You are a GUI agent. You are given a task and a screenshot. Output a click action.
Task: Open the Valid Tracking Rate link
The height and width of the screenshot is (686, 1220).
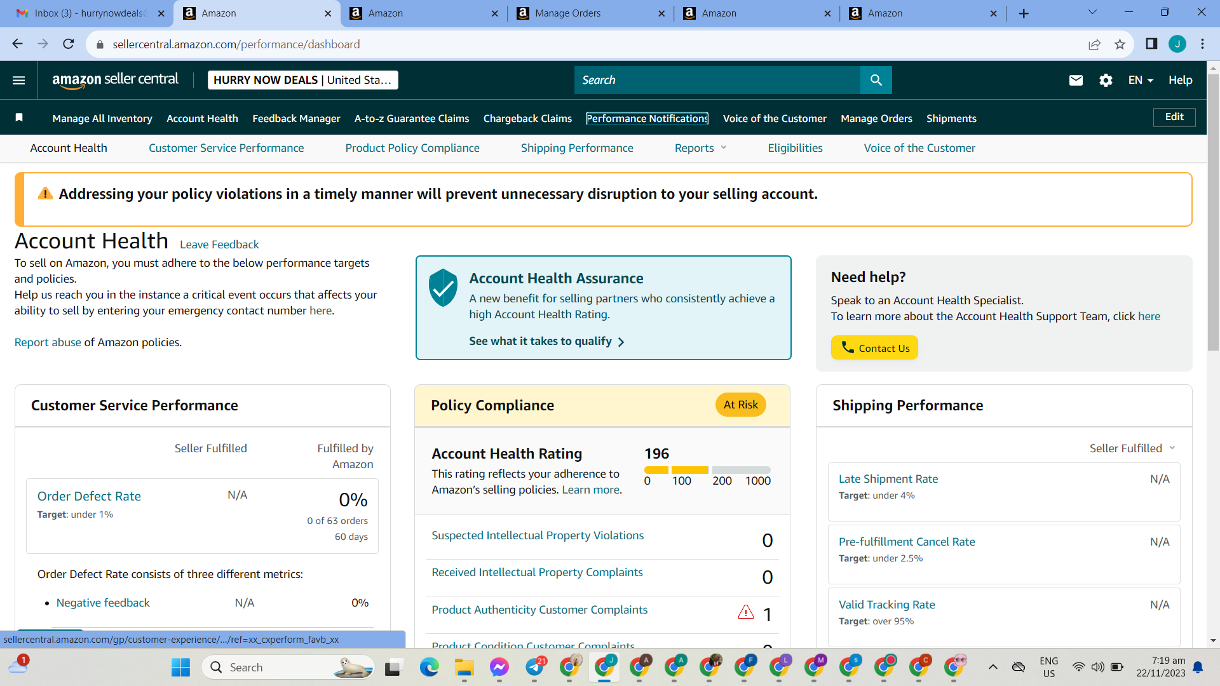pyautogui.click(x=886, y=605)
